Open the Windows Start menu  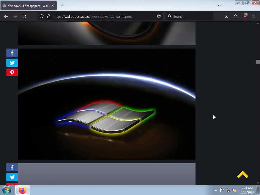click(x=7, y=190)
